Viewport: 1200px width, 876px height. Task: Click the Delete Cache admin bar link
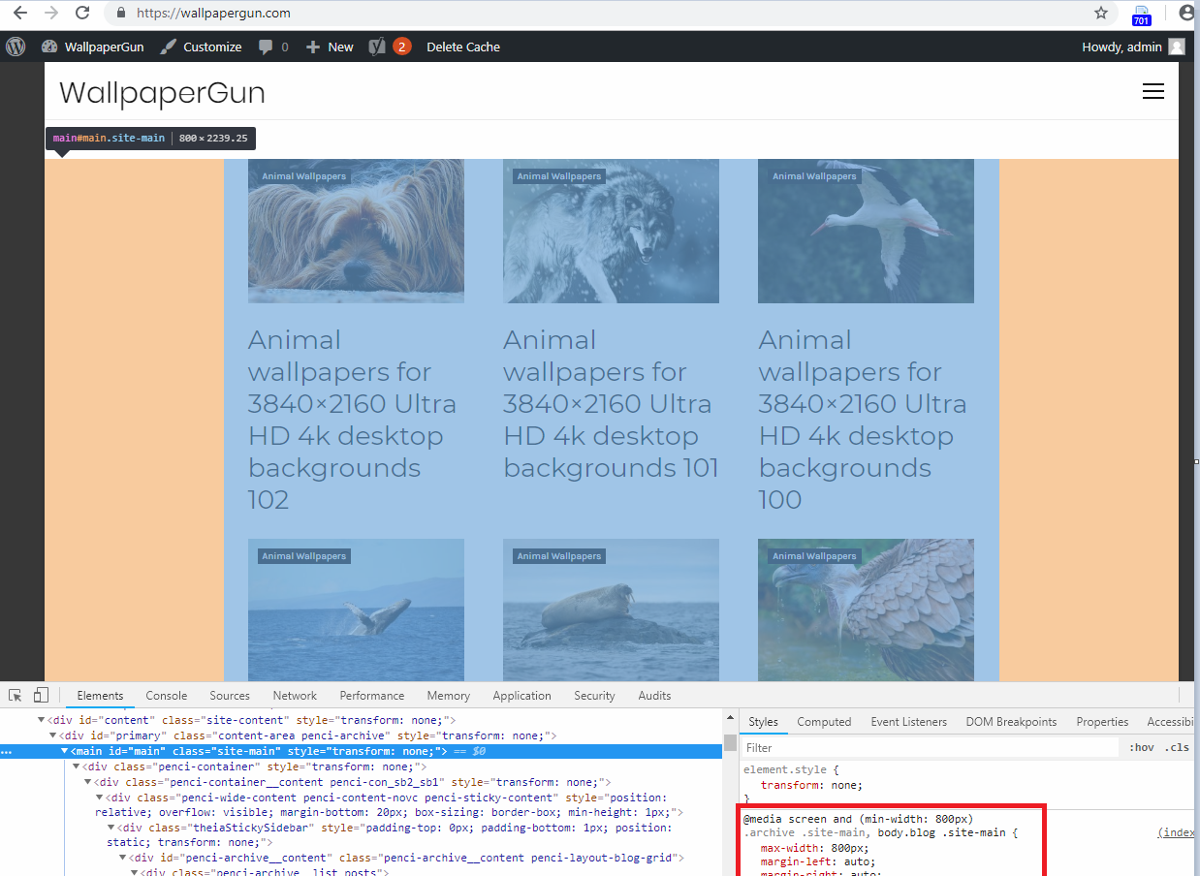[462, 47]
